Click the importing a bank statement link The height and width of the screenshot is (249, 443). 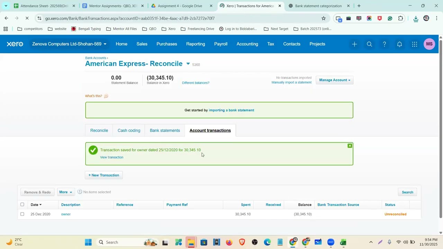click(x=231, y=110)
